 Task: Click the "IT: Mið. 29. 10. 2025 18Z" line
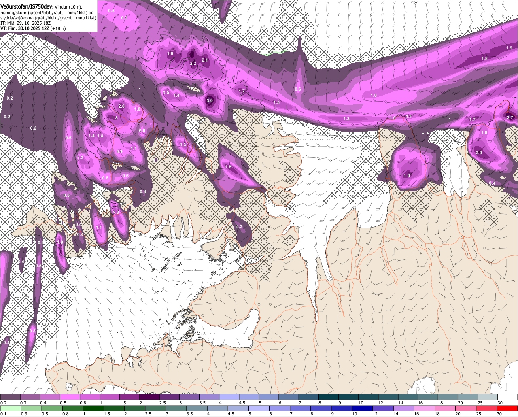[25, 23]
